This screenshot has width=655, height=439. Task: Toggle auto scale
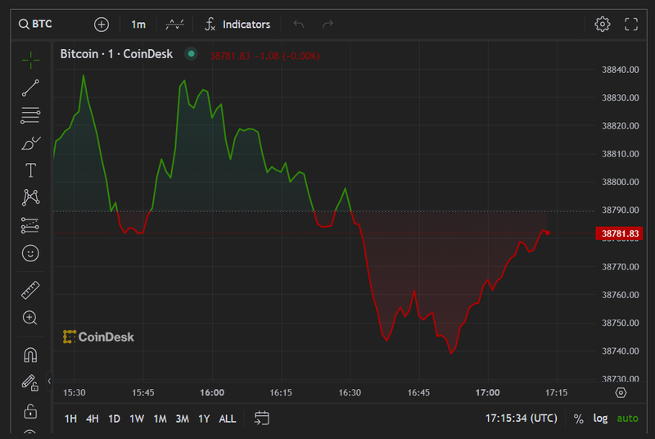click(627, 419)
